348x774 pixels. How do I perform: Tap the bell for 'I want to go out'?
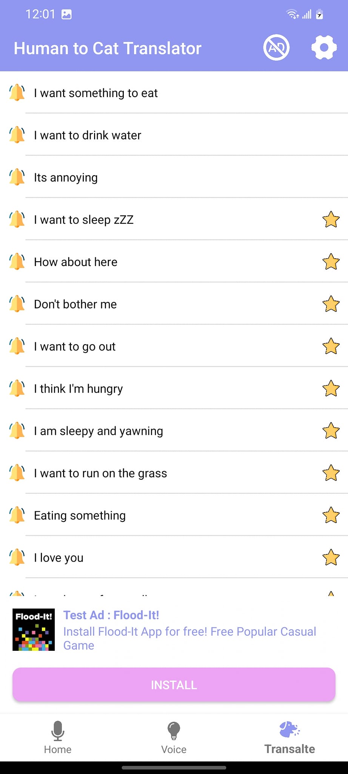(x=17, y=346)
